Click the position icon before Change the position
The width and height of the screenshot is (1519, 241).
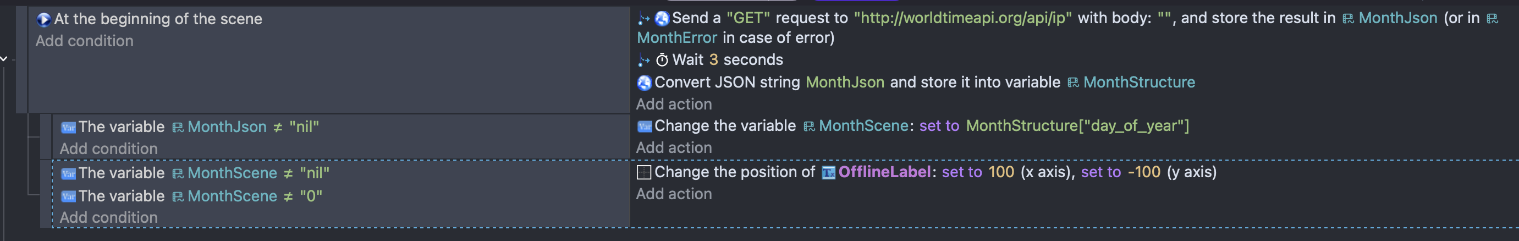pyautogui.click(x=644, y=172)
